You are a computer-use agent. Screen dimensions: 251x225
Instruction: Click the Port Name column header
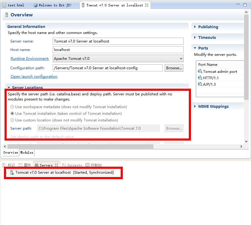tap(220, 64)
